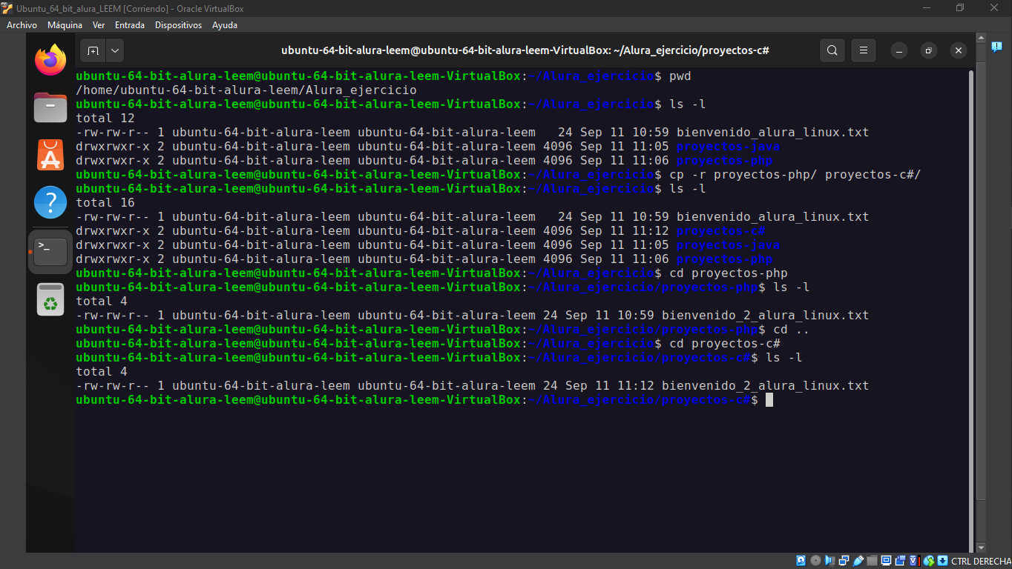Click the 'cd proyectos-c#' command

pyautogui.click(x=724, y=344)
